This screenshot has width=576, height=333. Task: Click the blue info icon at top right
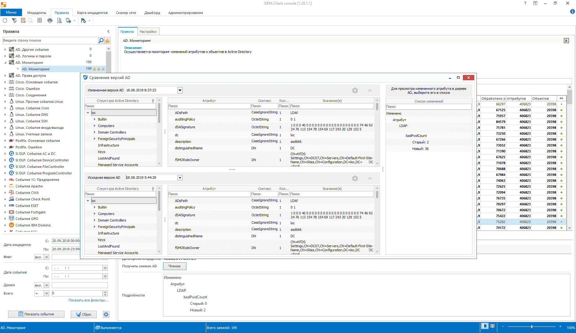(572, 11)
